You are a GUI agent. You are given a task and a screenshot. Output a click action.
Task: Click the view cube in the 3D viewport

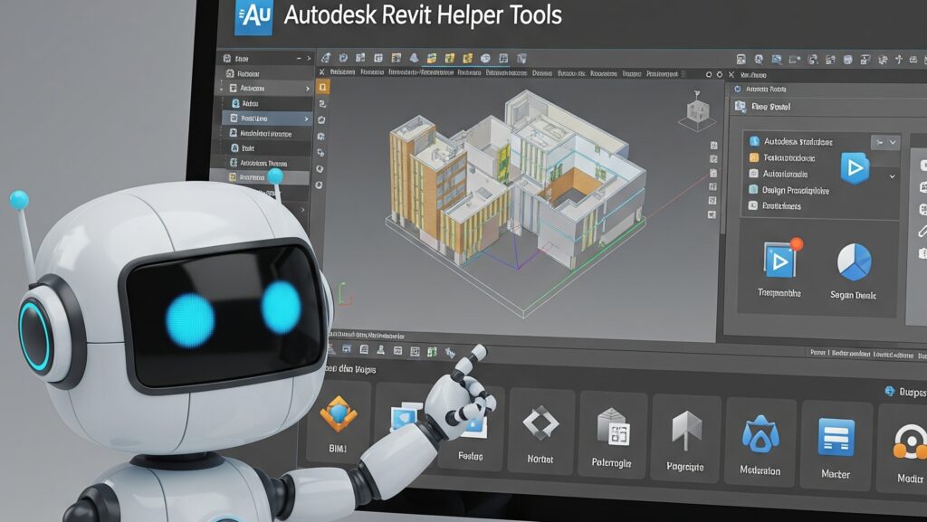coord(698,109)
